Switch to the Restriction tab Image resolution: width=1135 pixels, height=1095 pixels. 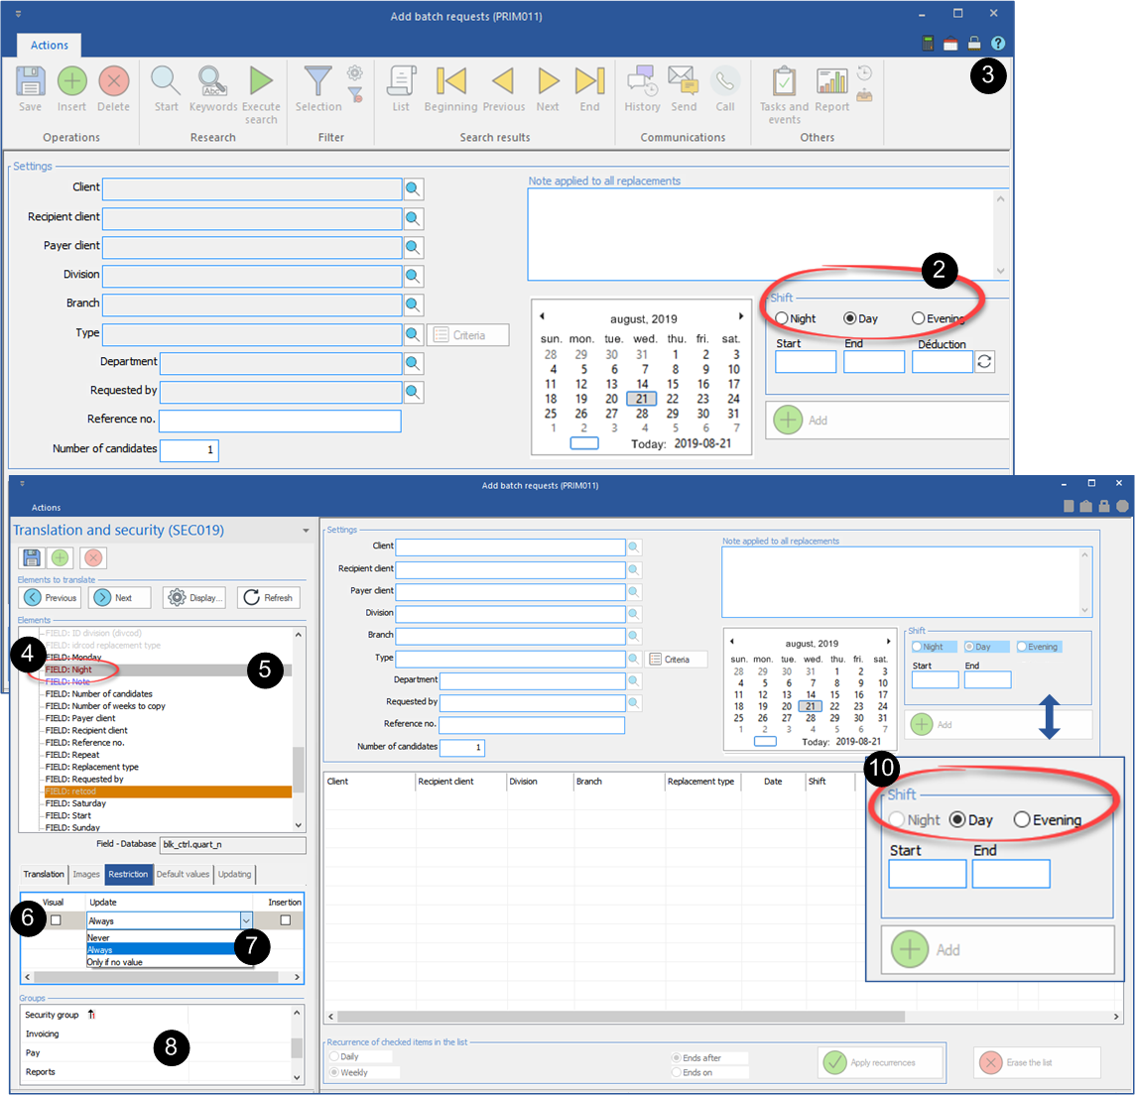pyautogui.click(x=128, y=874)
